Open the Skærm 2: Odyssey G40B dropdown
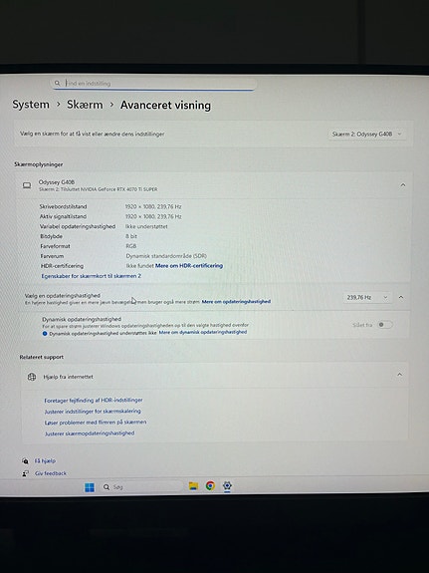The image size is (429, 573). click(366, 135)
